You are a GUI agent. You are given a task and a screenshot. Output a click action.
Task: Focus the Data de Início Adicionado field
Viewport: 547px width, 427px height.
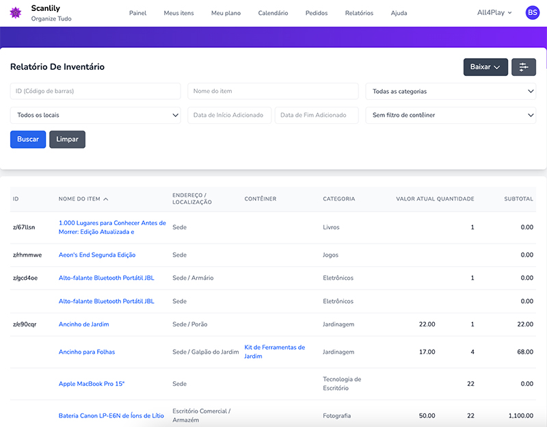230,115
